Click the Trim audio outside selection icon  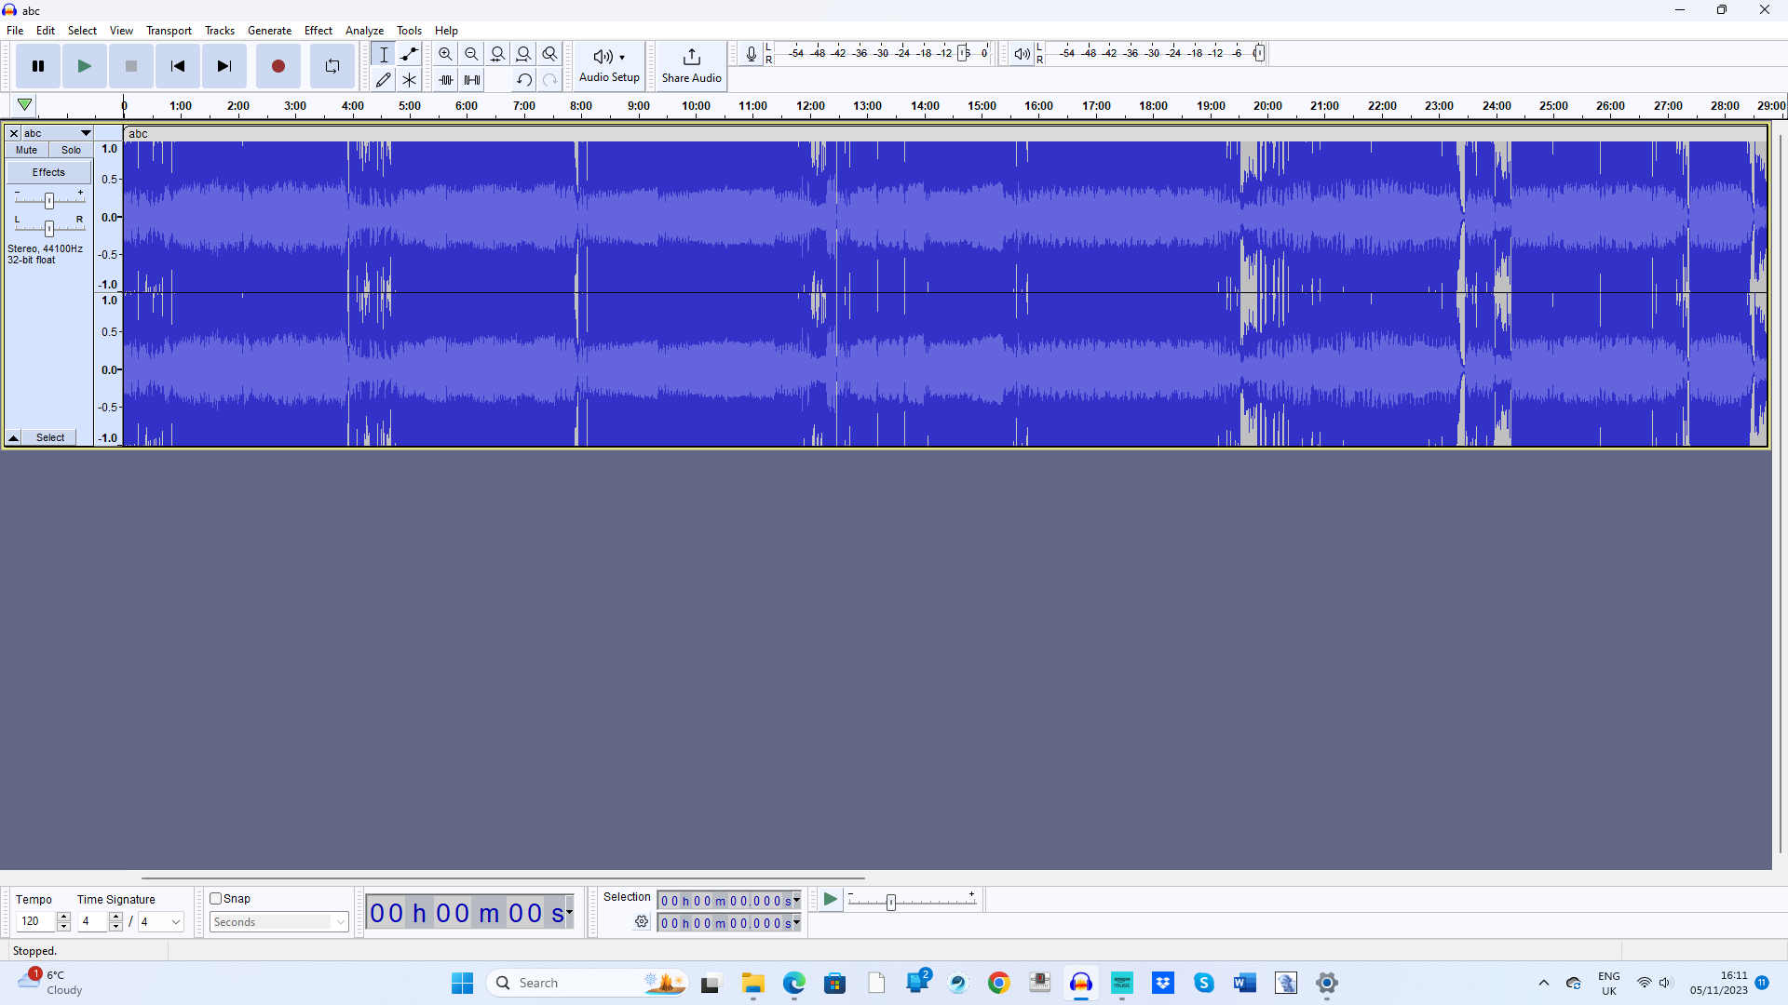[446, 80]
